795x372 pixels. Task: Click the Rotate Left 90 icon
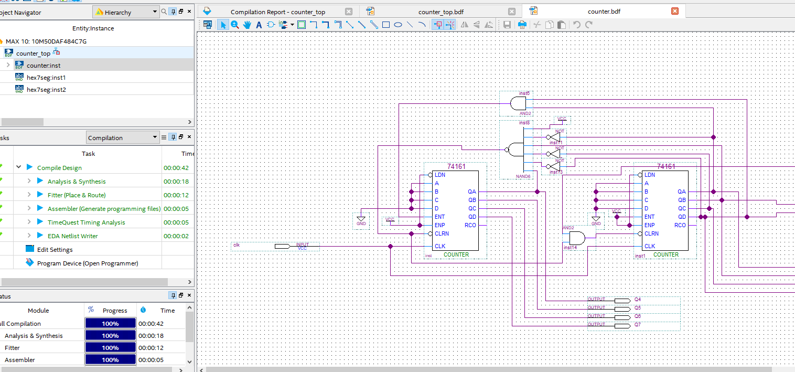(489, 25)
